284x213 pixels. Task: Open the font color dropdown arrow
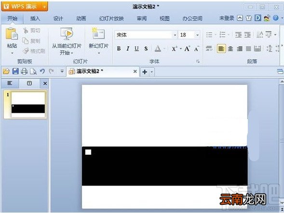click(x=164, y=49)
